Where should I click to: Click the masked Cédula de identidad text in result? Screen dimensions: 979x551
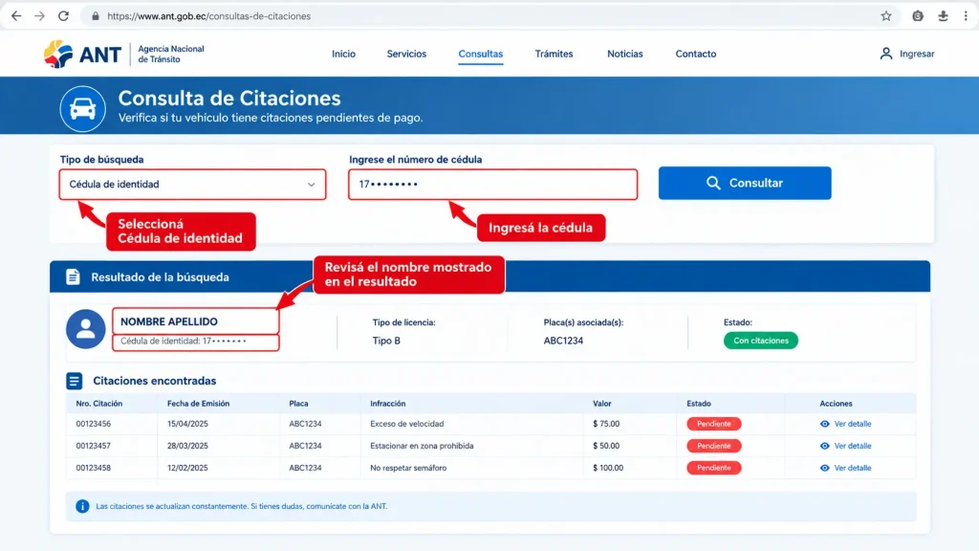coord(184,342)
